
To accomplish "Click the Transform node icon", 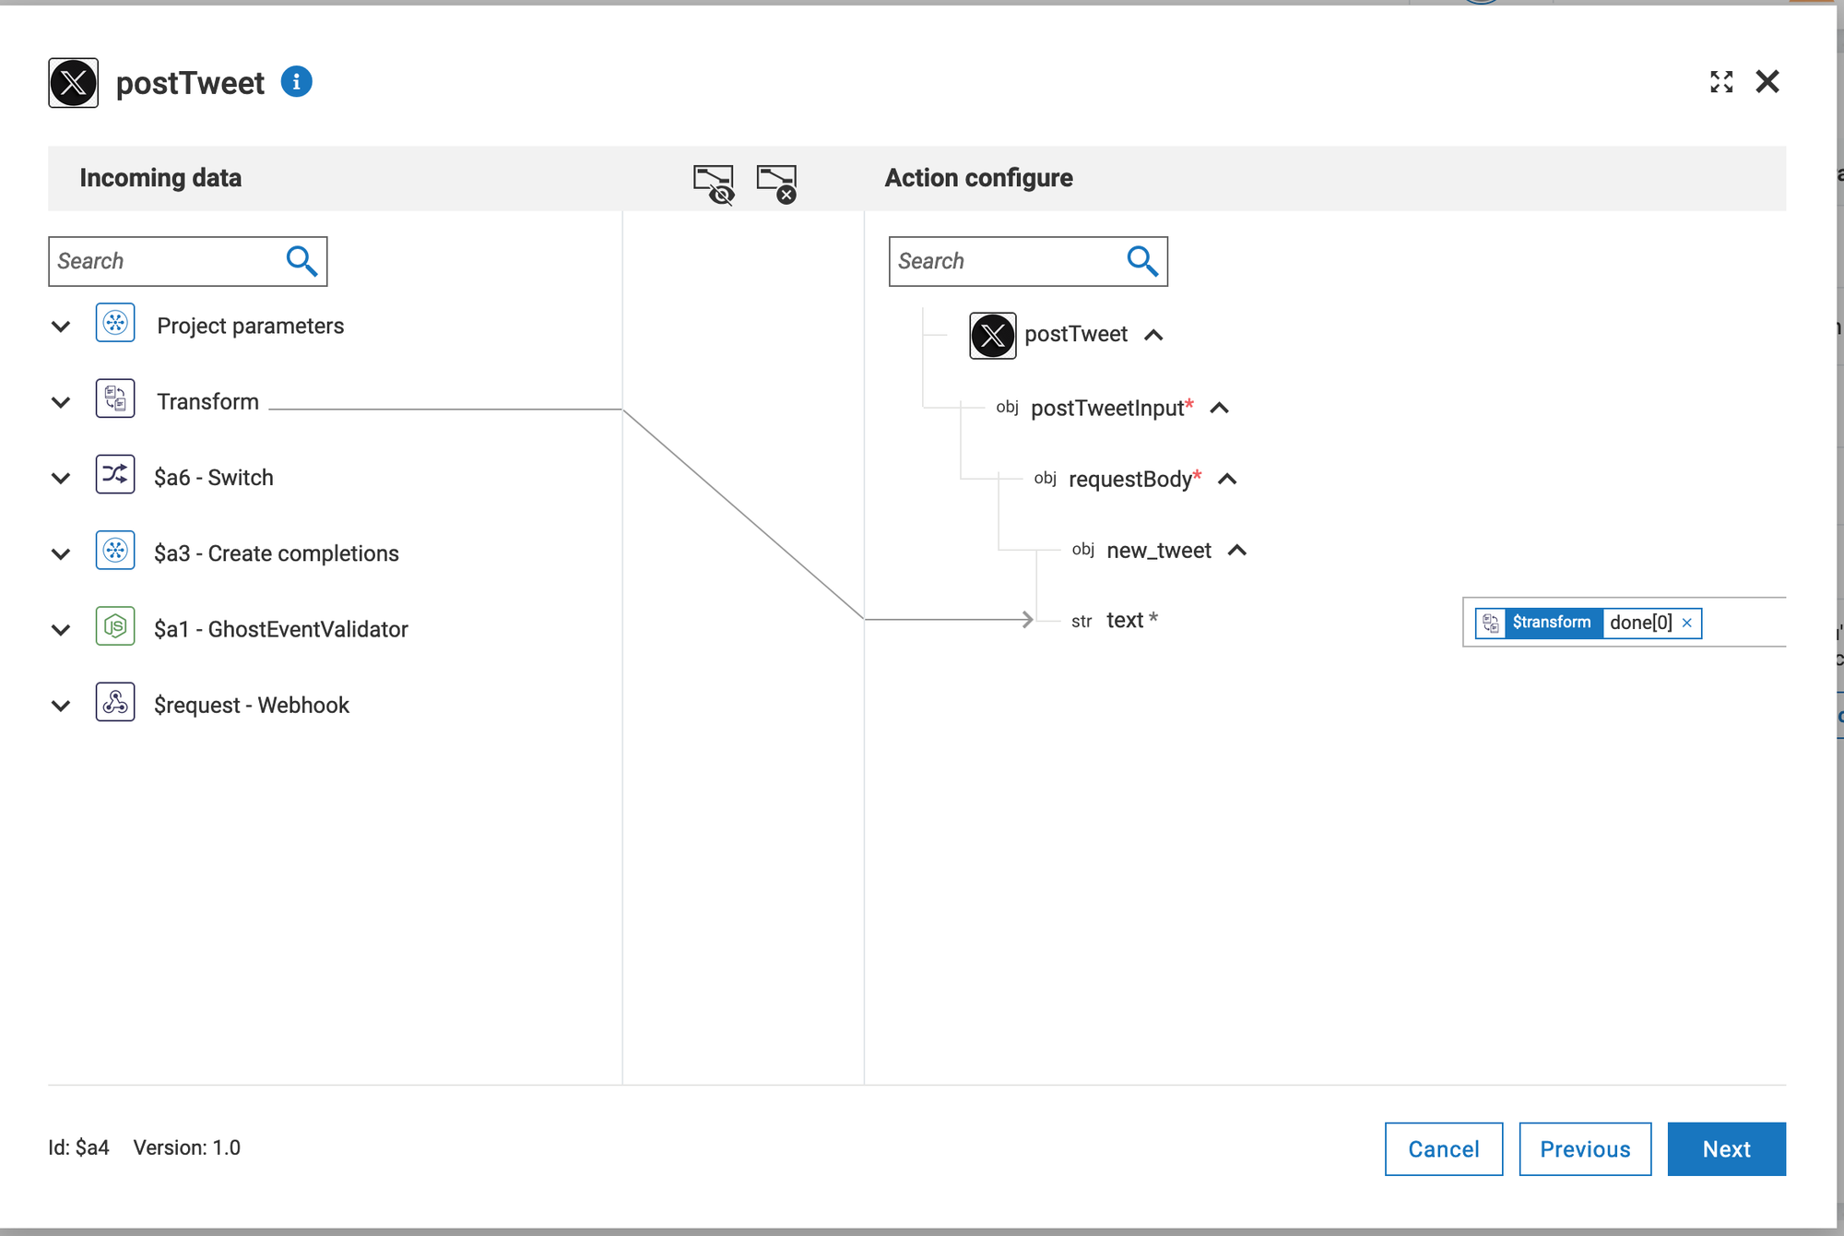I will click(115, 399).
